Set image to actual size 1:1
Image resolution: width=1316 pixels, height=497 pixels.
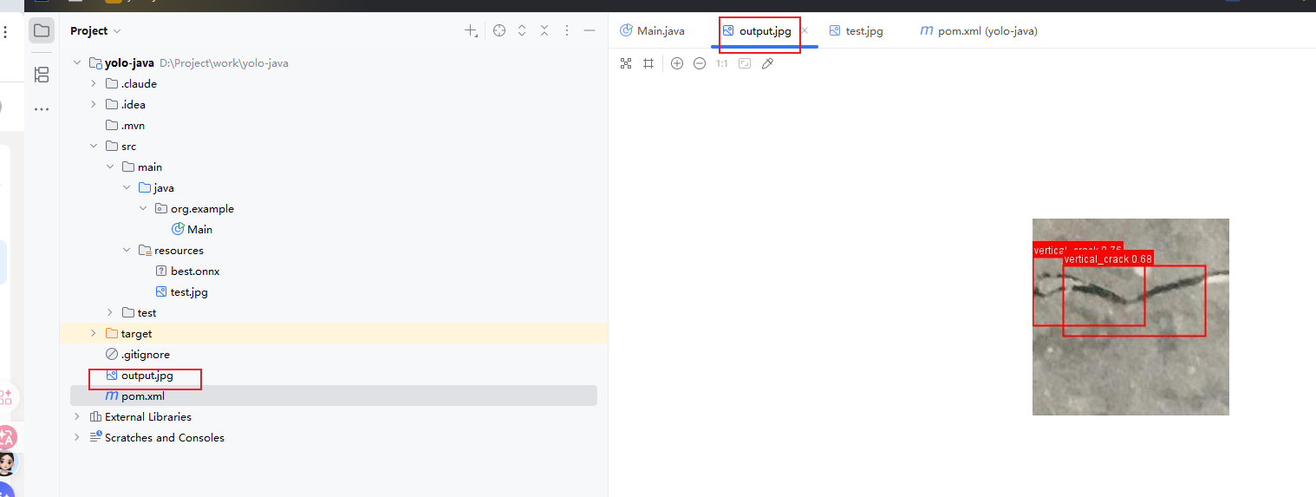click(722, 63)
